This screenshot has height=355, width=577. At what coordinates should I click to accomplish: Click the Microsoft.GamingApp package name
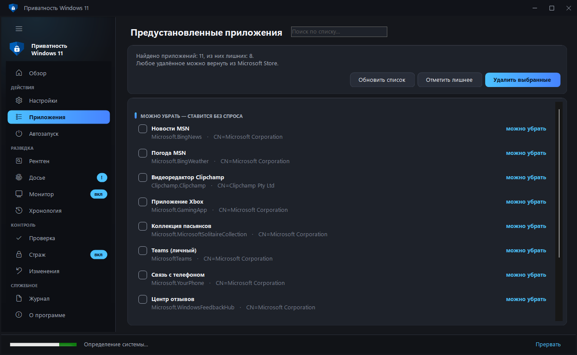point(179,210)
